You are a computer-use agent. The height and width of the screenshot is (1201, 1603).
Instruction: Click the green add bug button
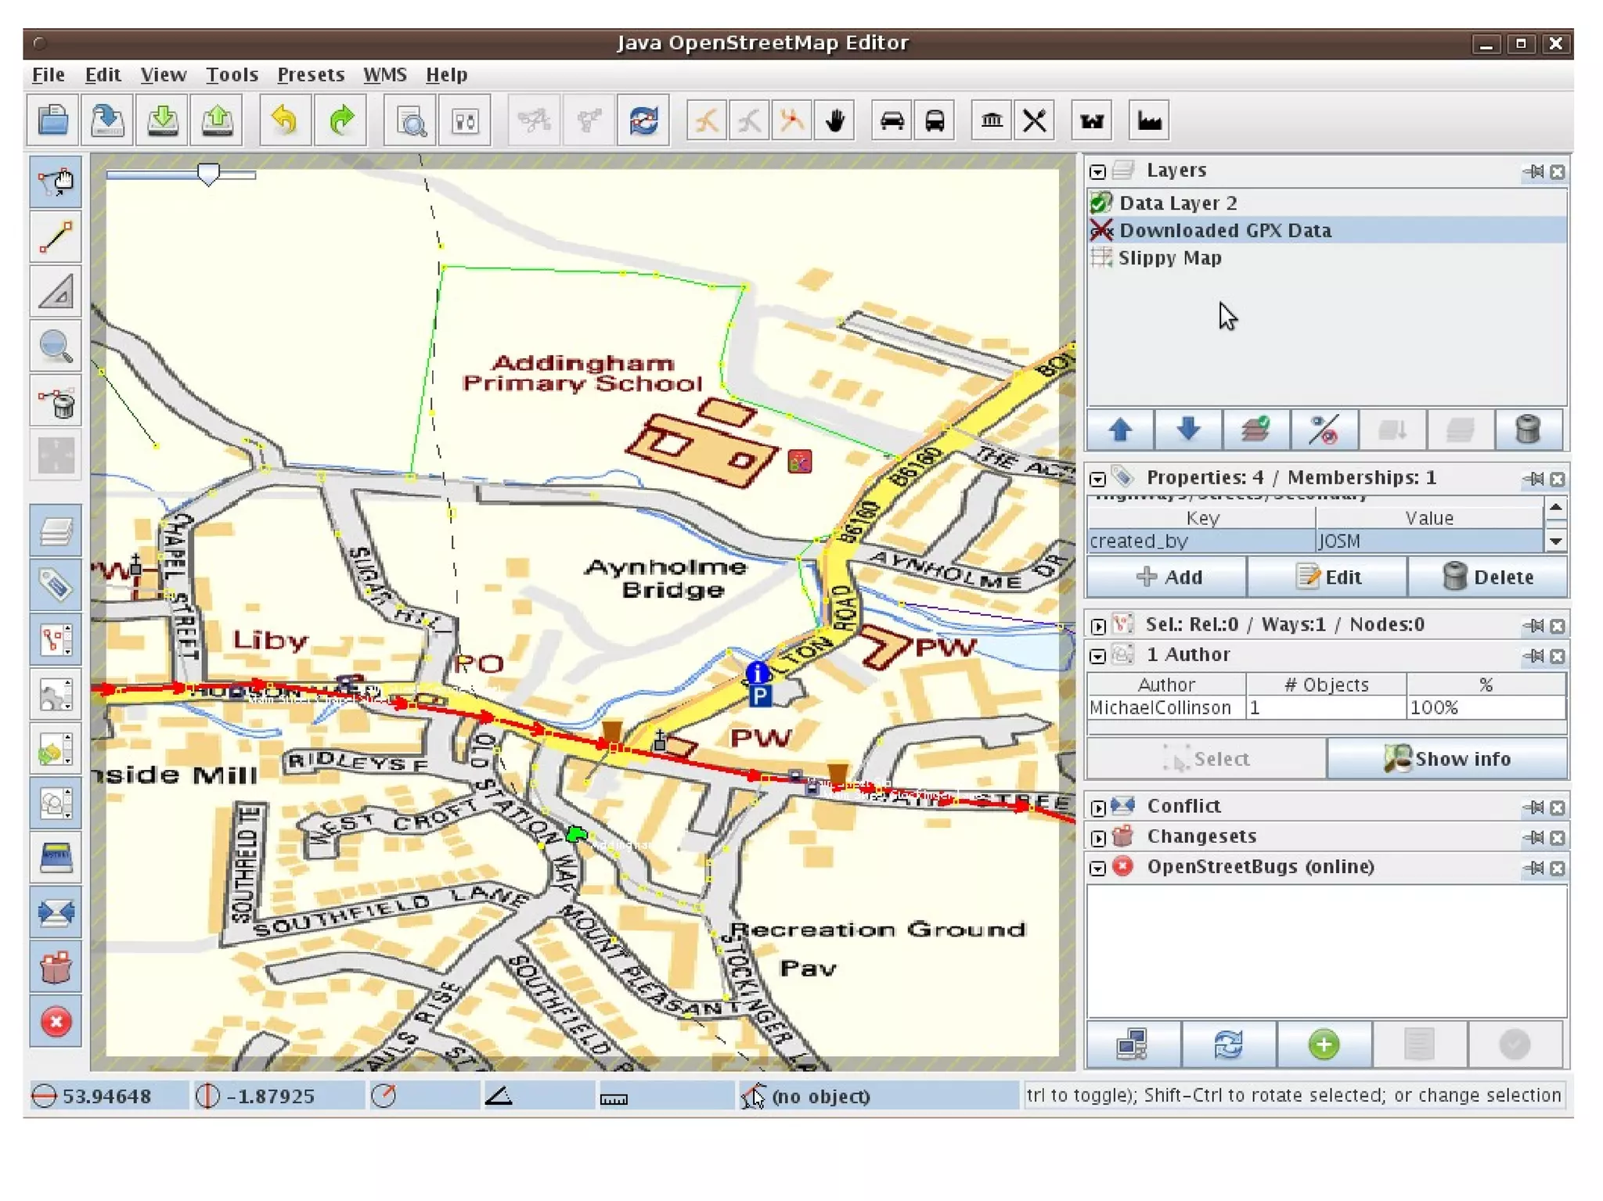(x=1324, y=1044)
